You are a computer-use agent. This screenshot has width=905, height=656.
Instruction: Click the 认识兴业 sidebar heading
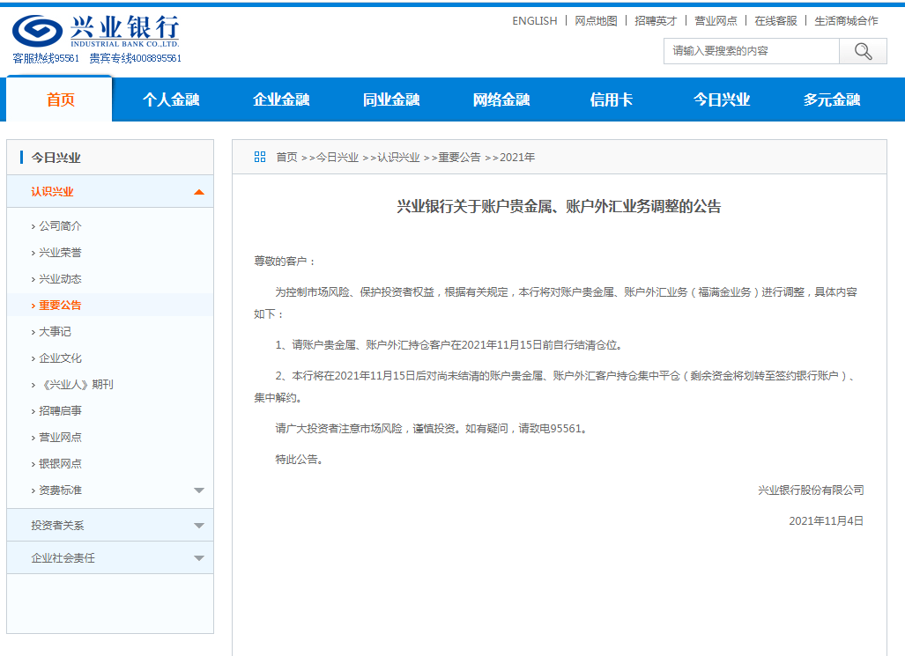click(x=52, y=192)
